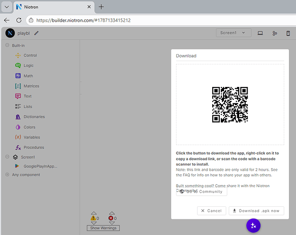296x235 pixels.
Task: Click the Niotron logo avatar
Action: pyautogui.click(x=10, y=33)
